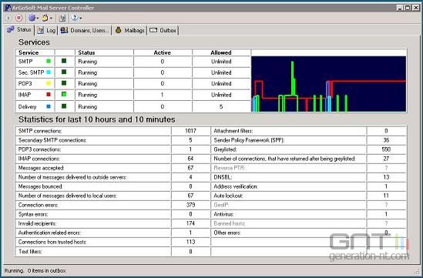Click the IMAP red legend color square
The height and width of the screenshot is (278, 423).
tap(49, 95)
